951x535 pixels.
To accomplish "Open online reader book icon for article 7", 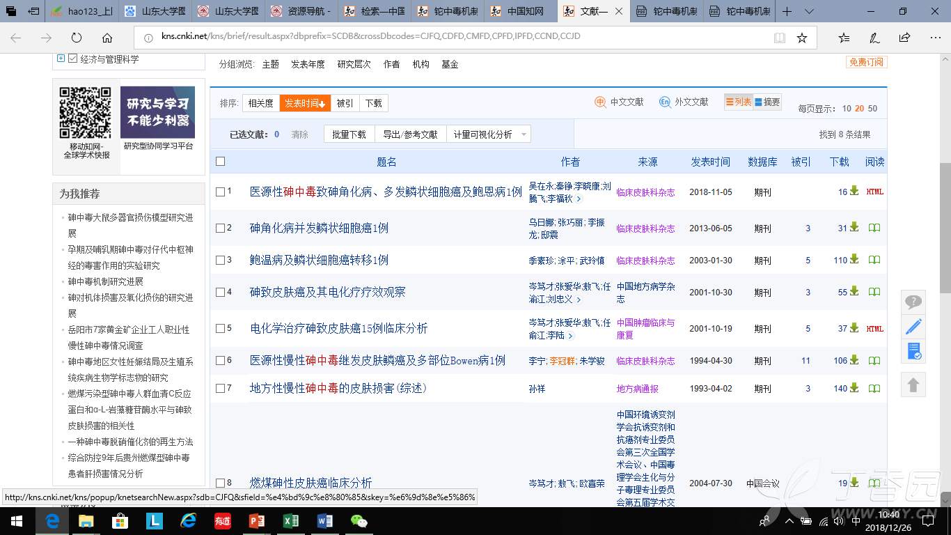I will (874, 389).
